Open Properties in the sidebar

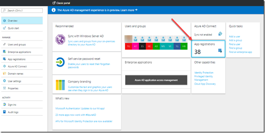coord(22,88)
